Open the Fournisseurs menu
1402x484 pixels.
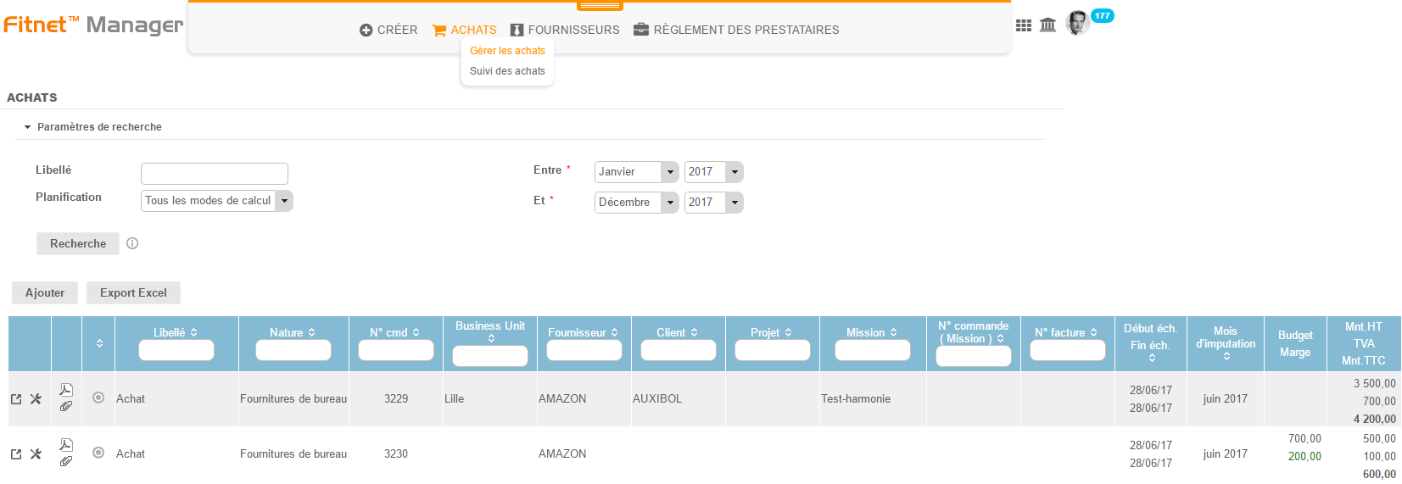[x=565, y=30]
